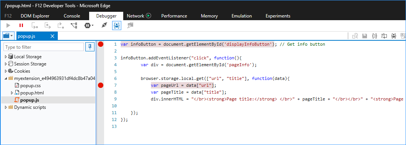Screen dimensions: 406x145
Task: Select the myextension folder item
Action: 55,78
